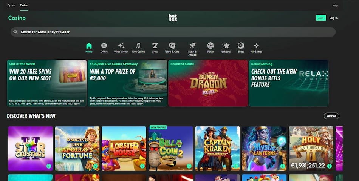Open the All Games grid icon
Screen dimensions: 359x181
[256, 46]
